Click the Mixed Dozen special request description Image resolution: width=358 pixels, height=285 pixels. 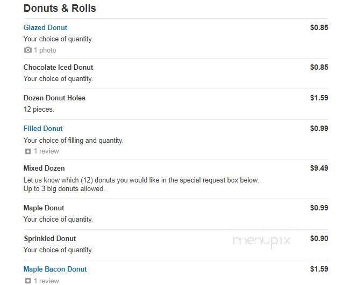click(x=141, y=180)
